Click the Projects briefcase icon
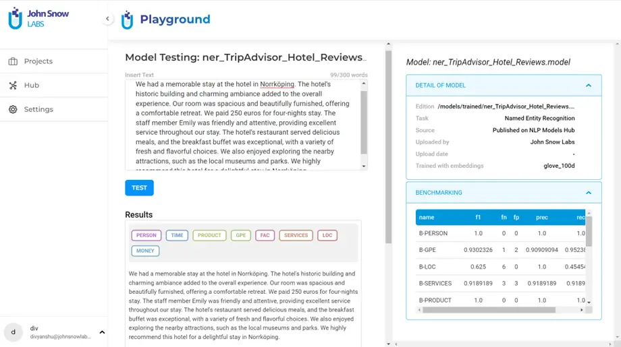Image resolution: width=621 pixels, height=347 pixels. click(x=13, y=61)
